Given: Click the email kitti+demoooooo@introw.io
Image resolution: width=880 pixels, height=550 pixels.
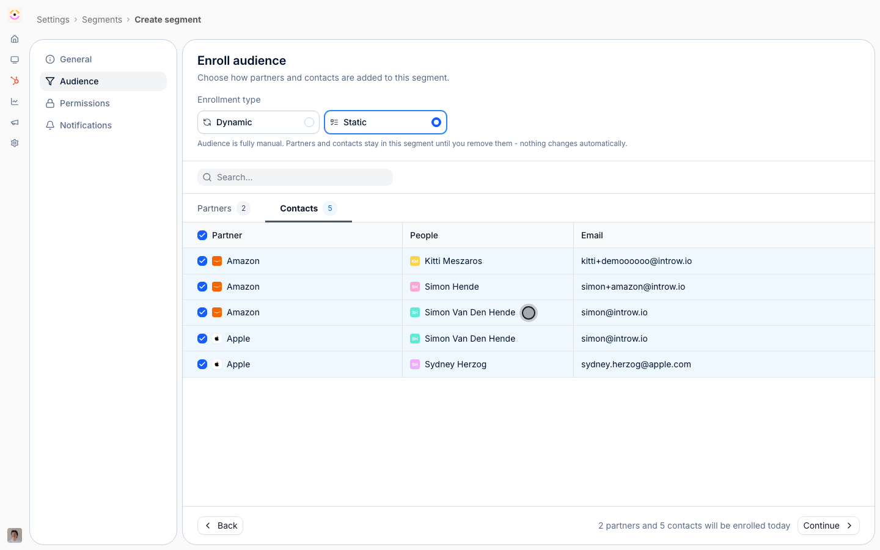Looking at the screenshot, I should click(637, 261).
